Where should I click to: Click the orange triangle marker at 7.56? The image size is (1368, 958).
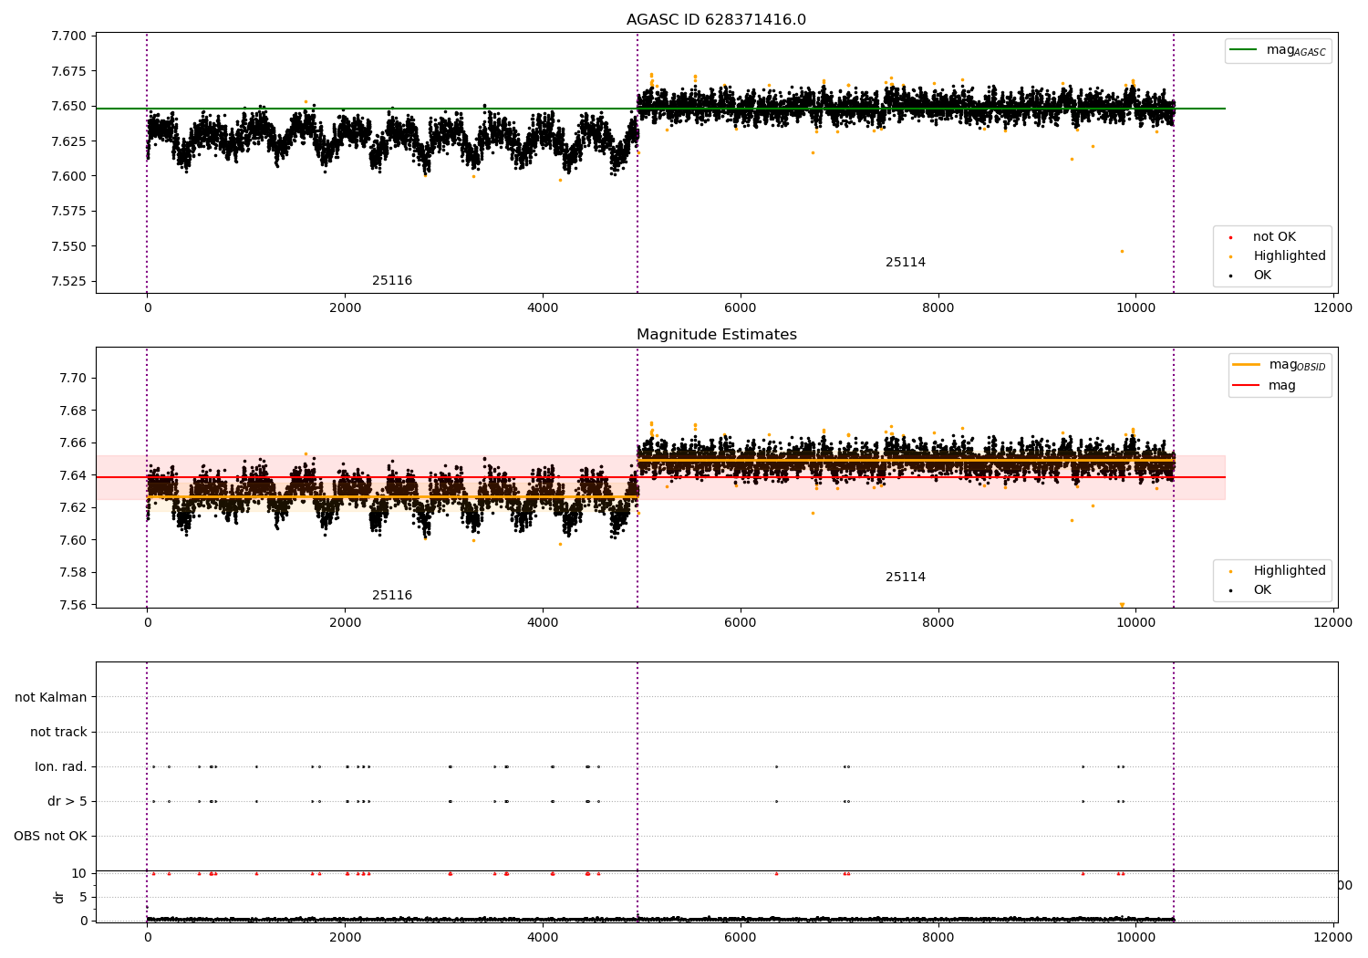pyautogui.click(x=1122, y=605)
